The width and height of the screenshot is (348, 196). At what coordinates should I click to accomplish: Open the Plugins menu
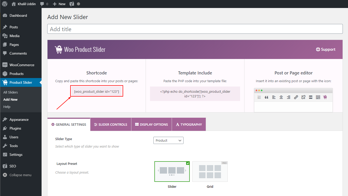pos(21,128)
